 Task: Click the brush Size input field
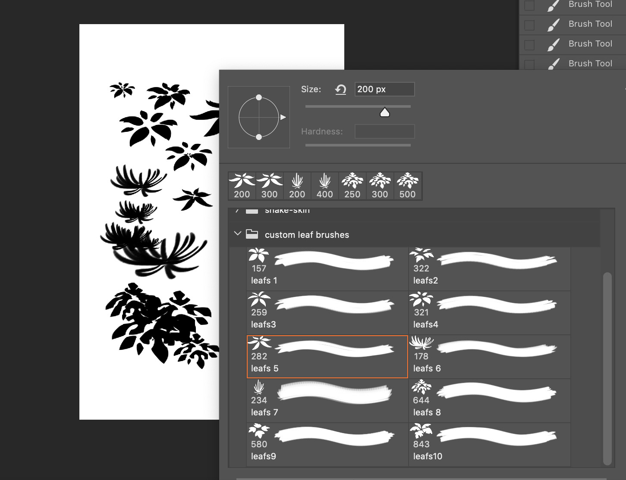(x=384, y=89)
